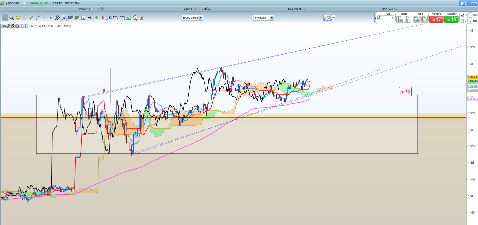Viewport: 478px width, 225px height.
Task: Toggle the L limit pips checkbox
Action: point(462,21)
